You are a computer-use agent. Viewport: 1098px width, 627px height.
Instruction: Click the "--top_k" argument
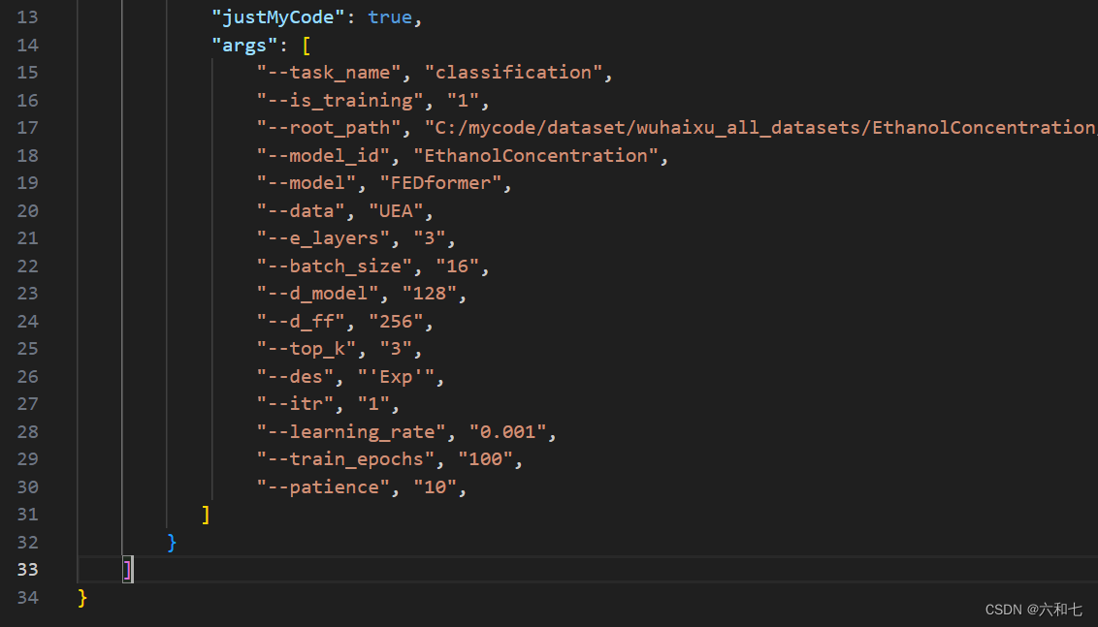tap(306, 349)
